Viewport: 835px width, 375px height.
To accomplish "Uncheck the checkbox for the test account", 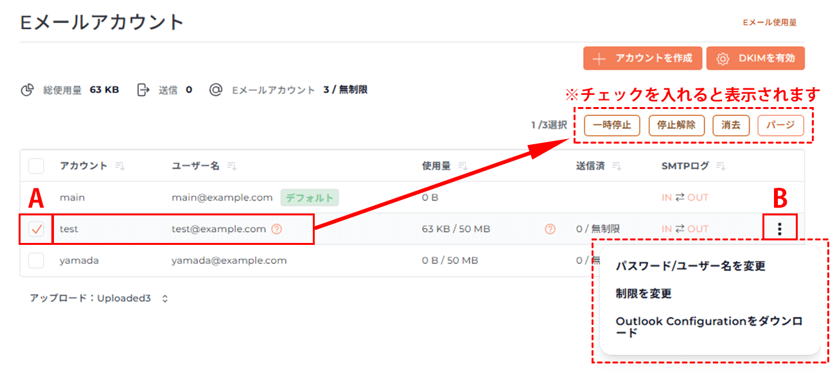I will (x=35, y=228).
